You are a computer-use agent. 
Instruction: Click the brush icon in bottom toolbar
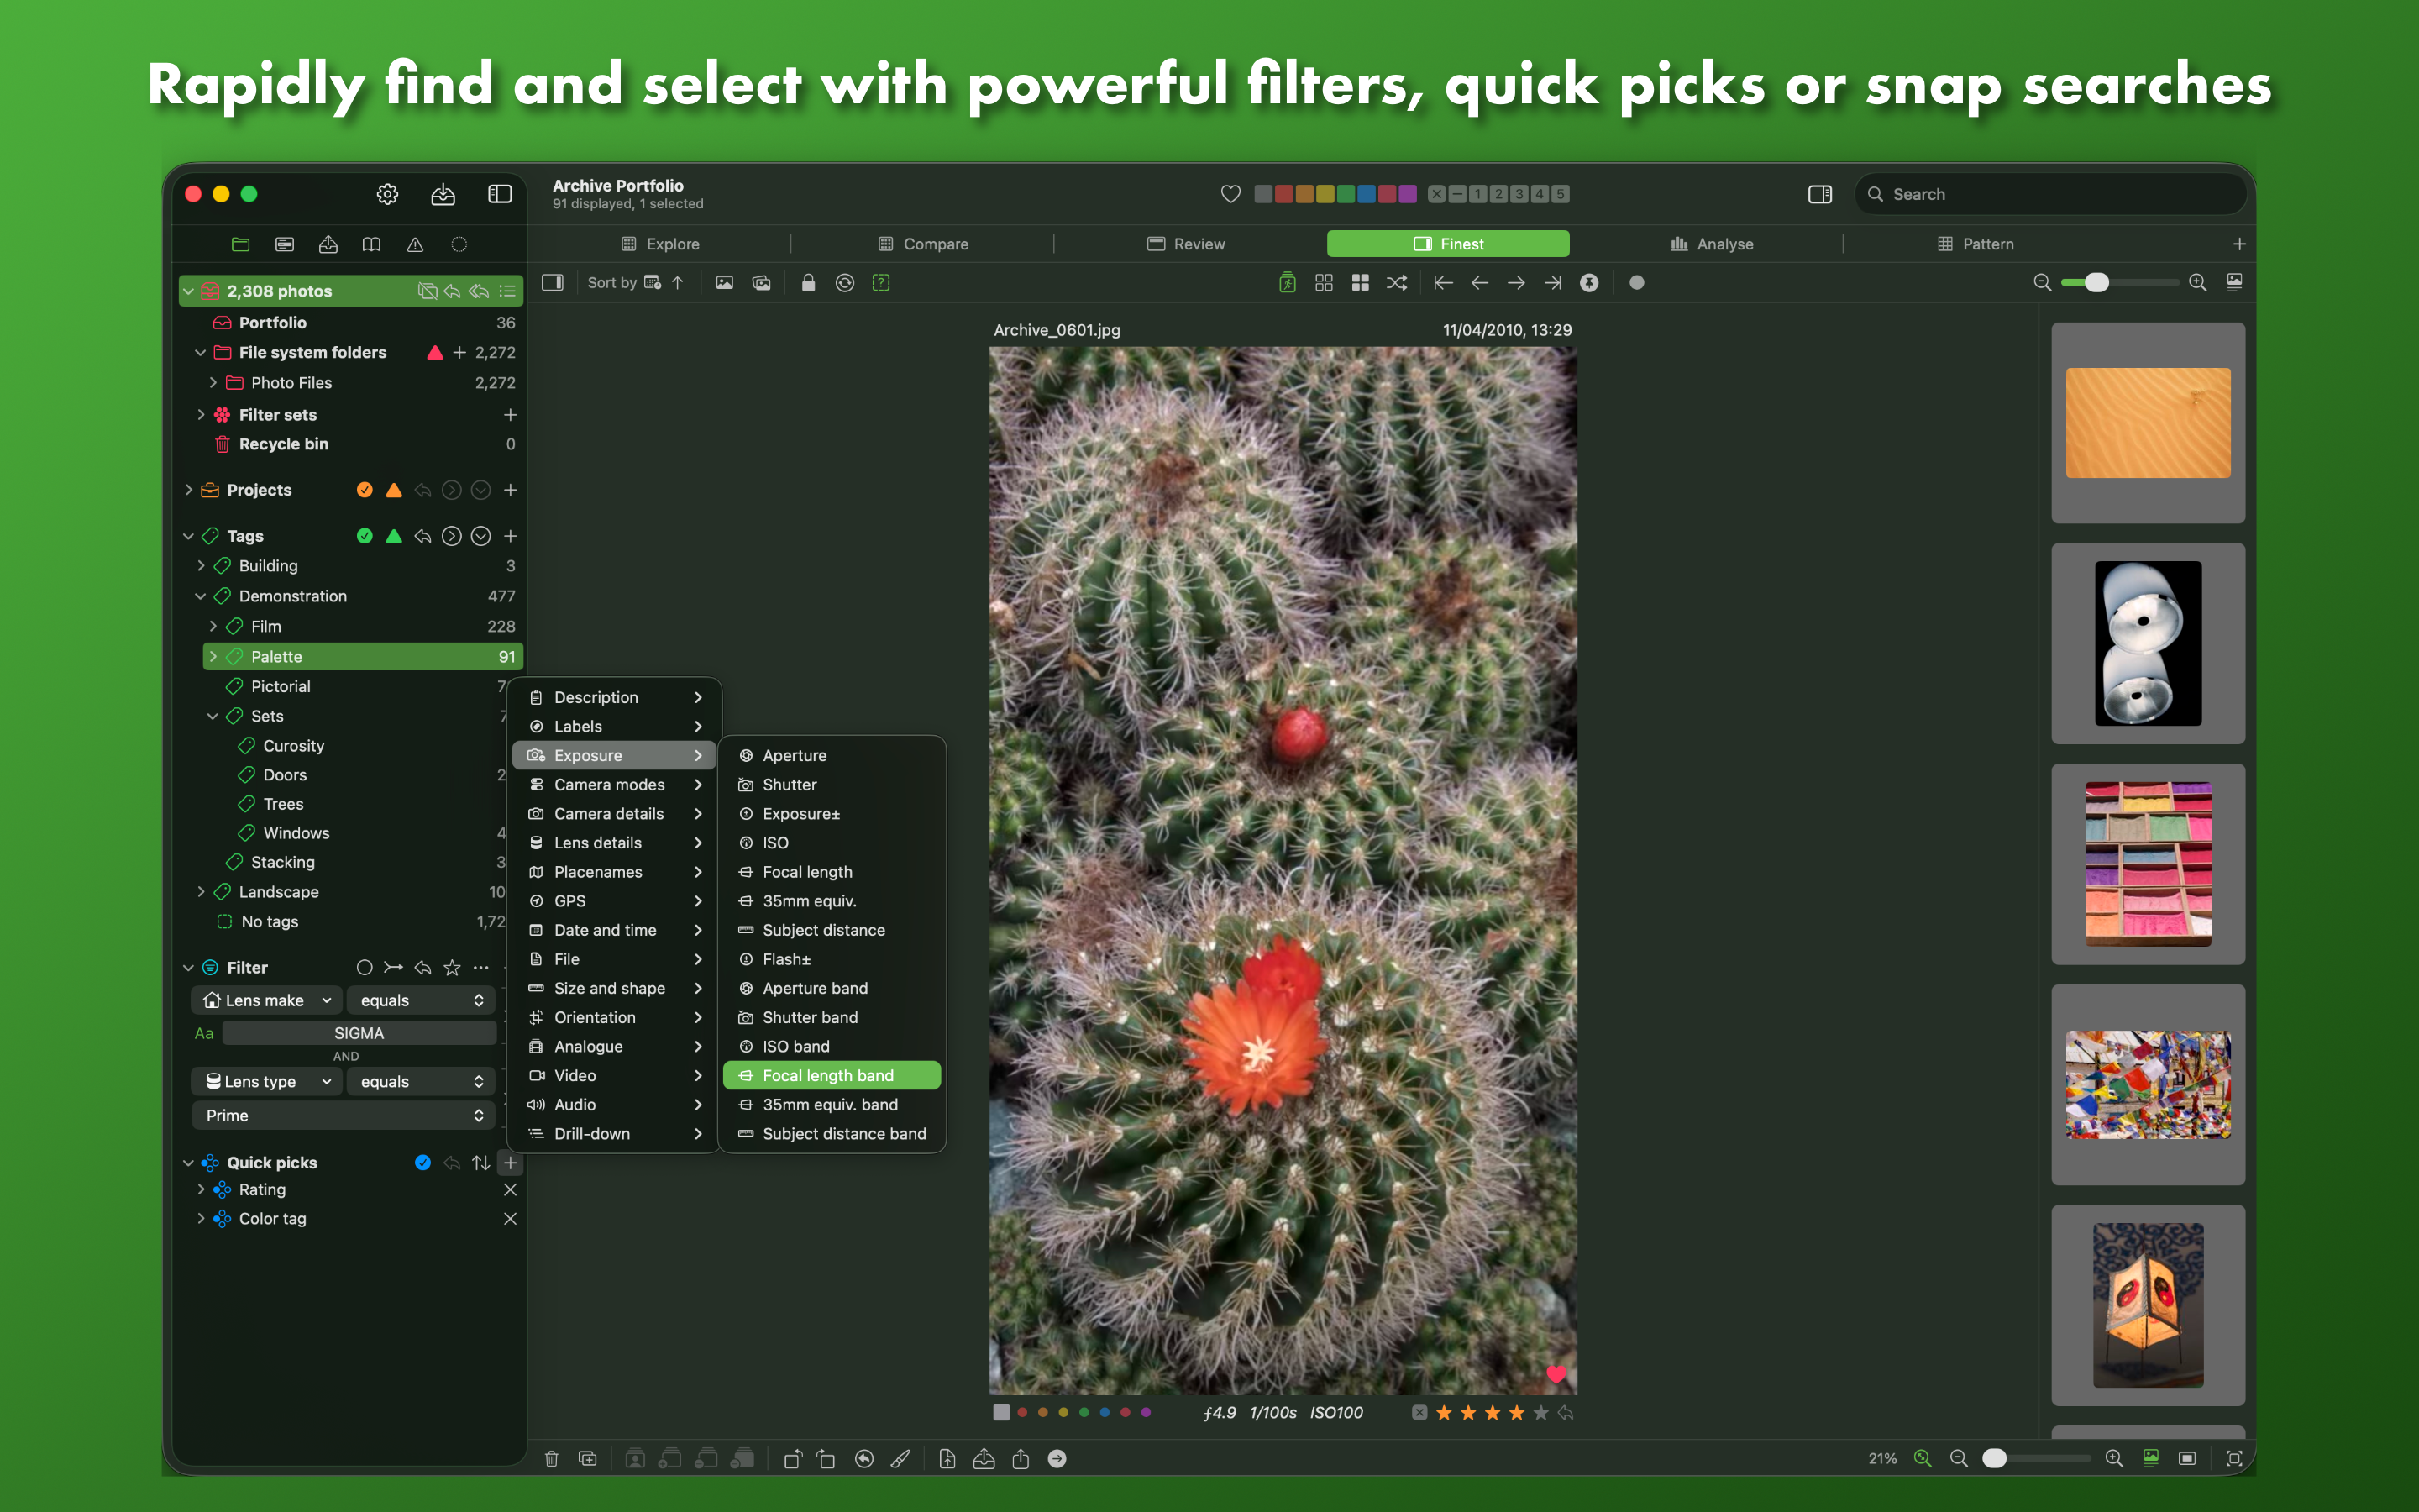click(x=900, y=1459)
